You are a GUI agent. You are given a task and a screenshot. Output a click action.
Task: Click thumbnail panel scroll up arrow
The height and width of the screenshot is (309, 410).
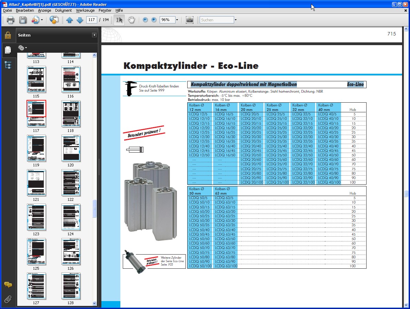point(94,55)
